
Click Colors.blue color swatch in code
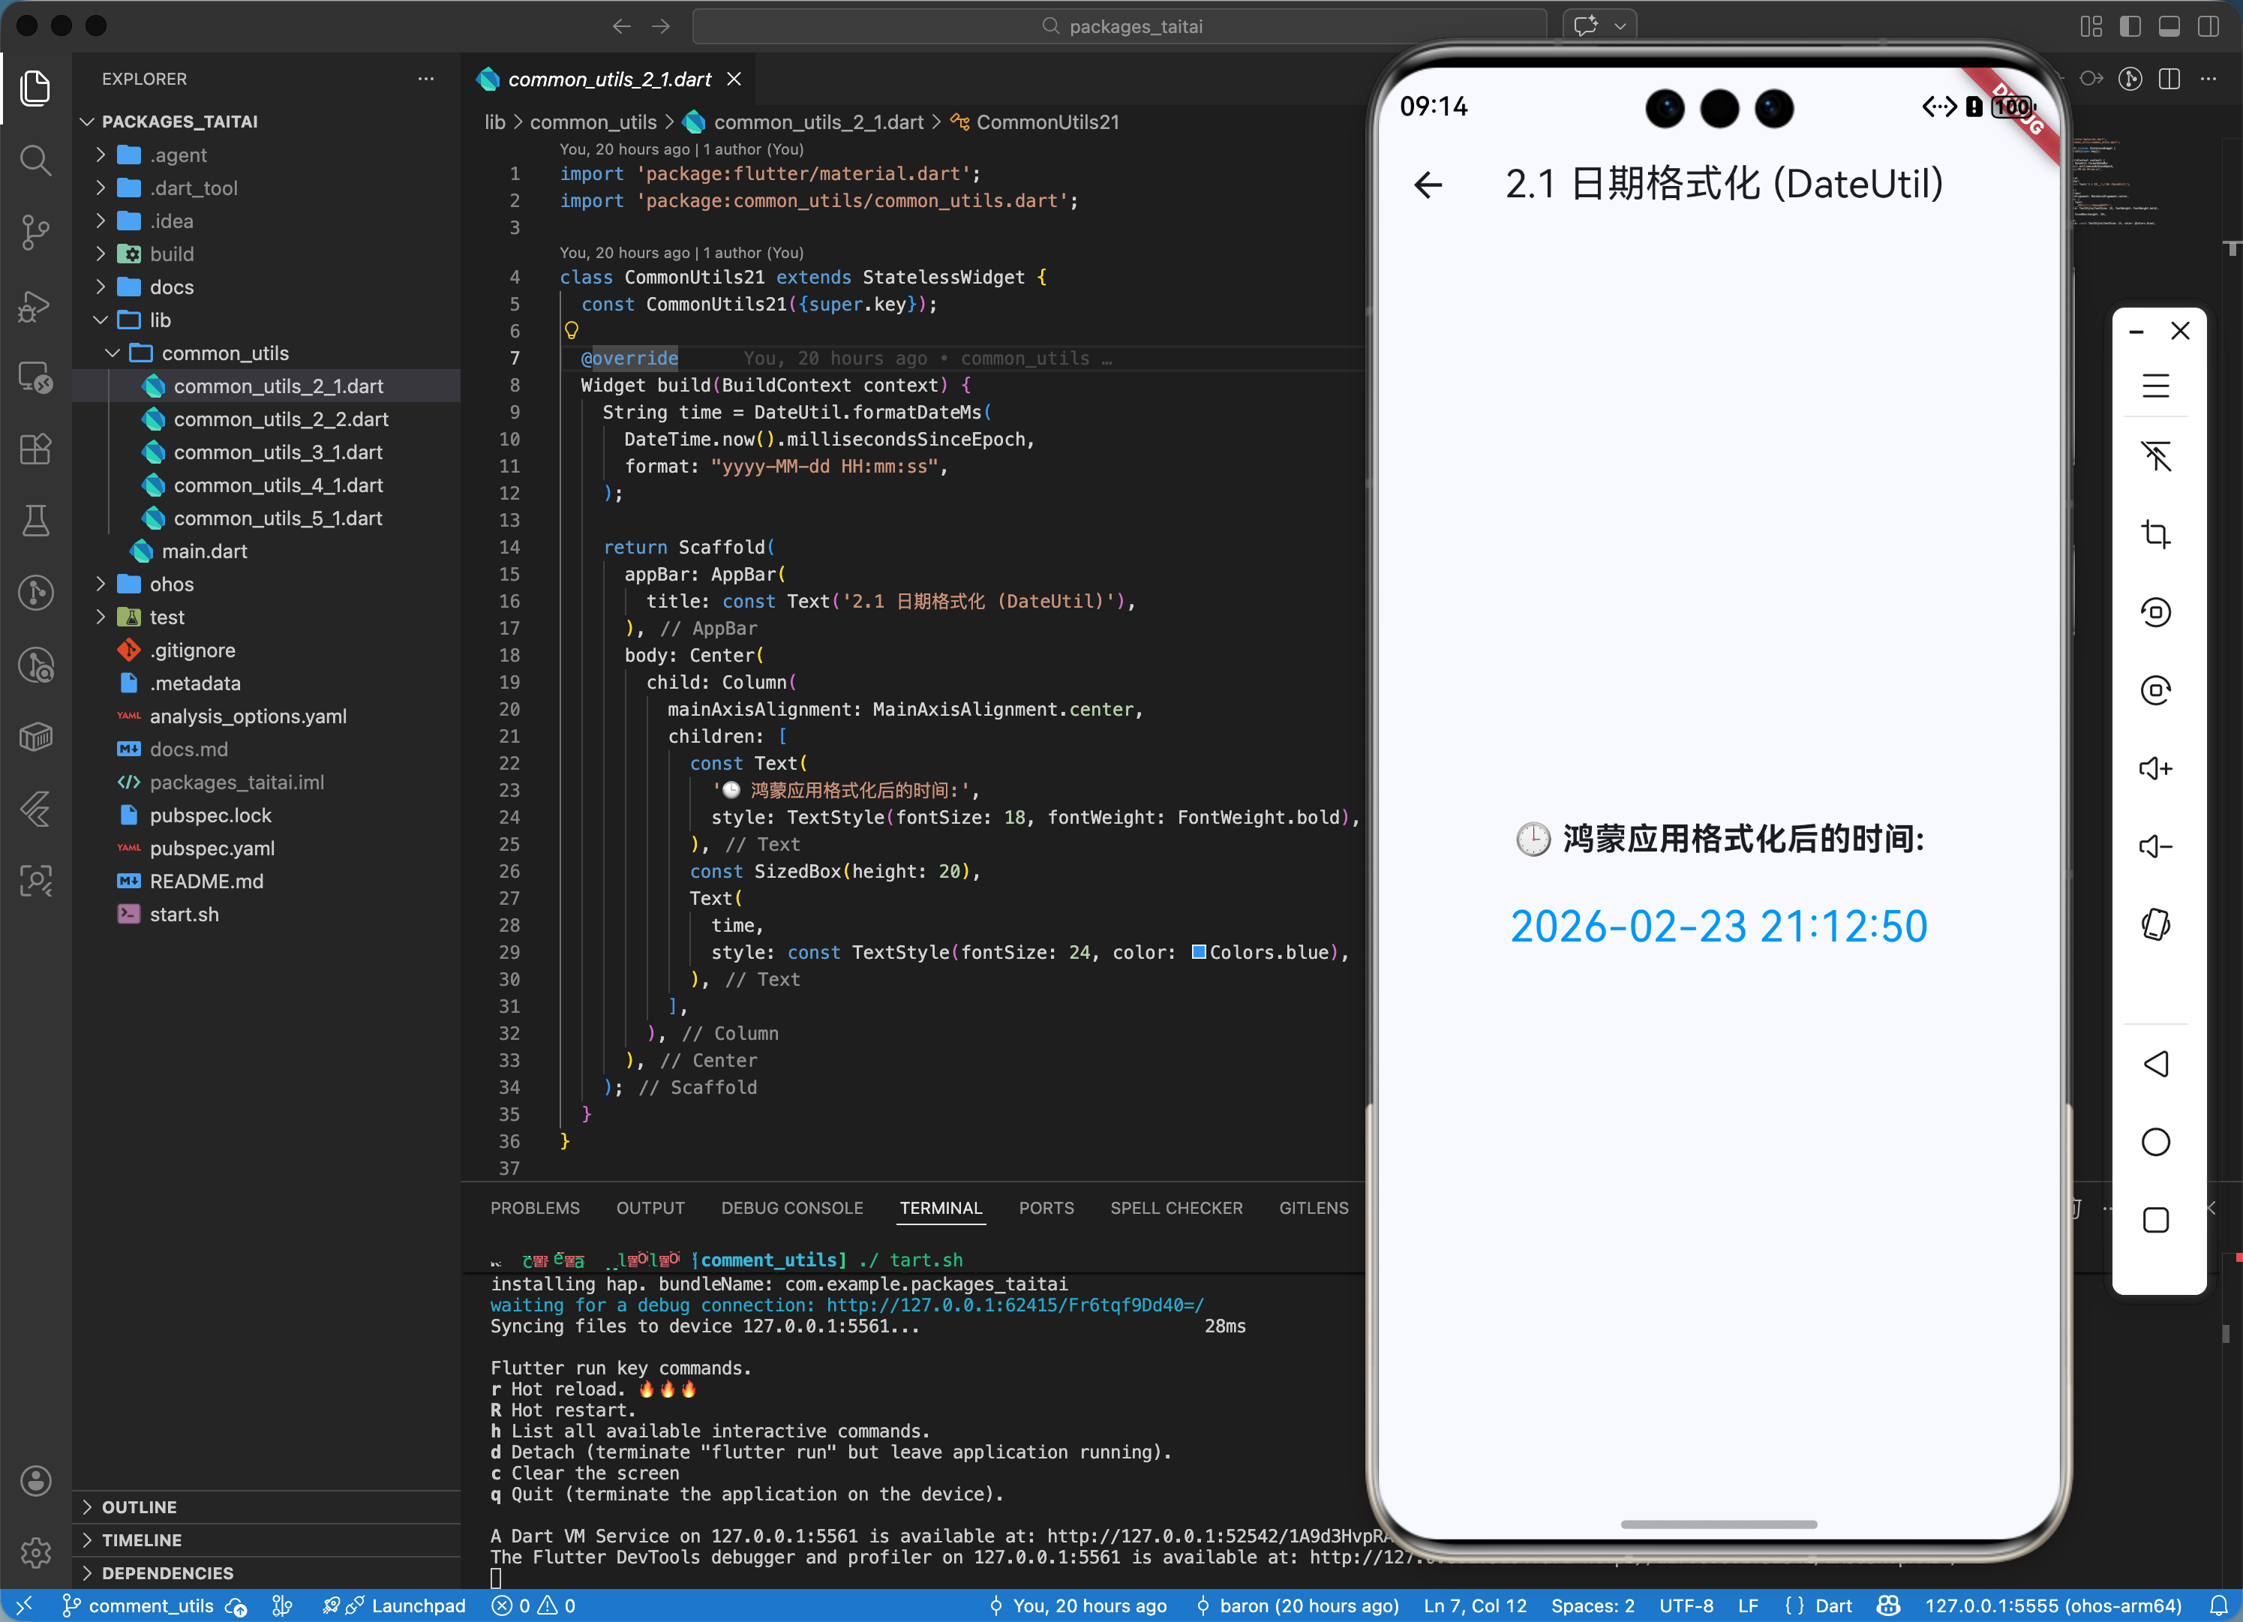pyautogui.click(x=1199, y=951)
